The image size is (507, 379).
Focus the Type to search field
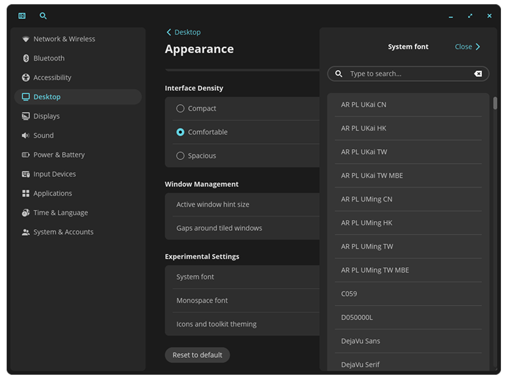pyautogui.click(x=408, y=73)
